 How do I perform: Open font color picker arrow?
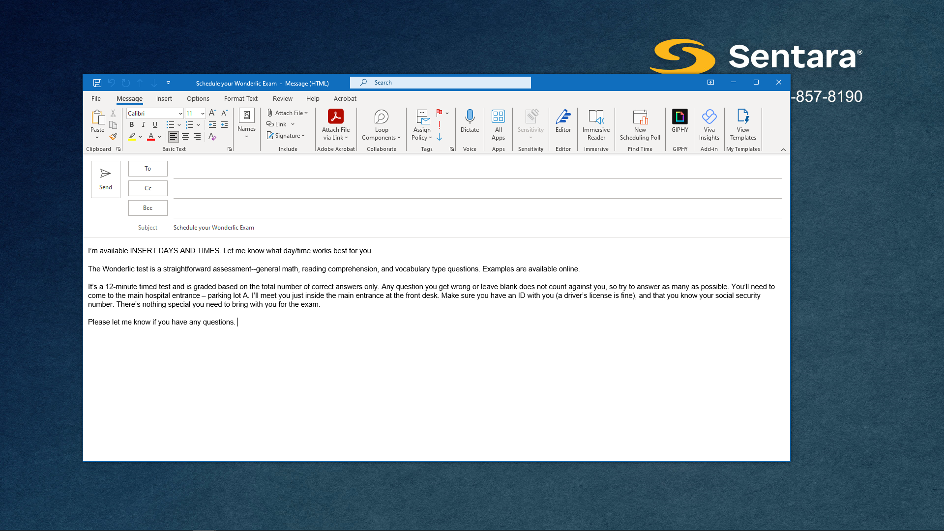coord(160,137)
